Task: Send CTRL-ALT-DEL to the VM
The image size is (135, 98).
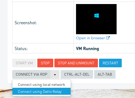Action: [x=77, y=74]
